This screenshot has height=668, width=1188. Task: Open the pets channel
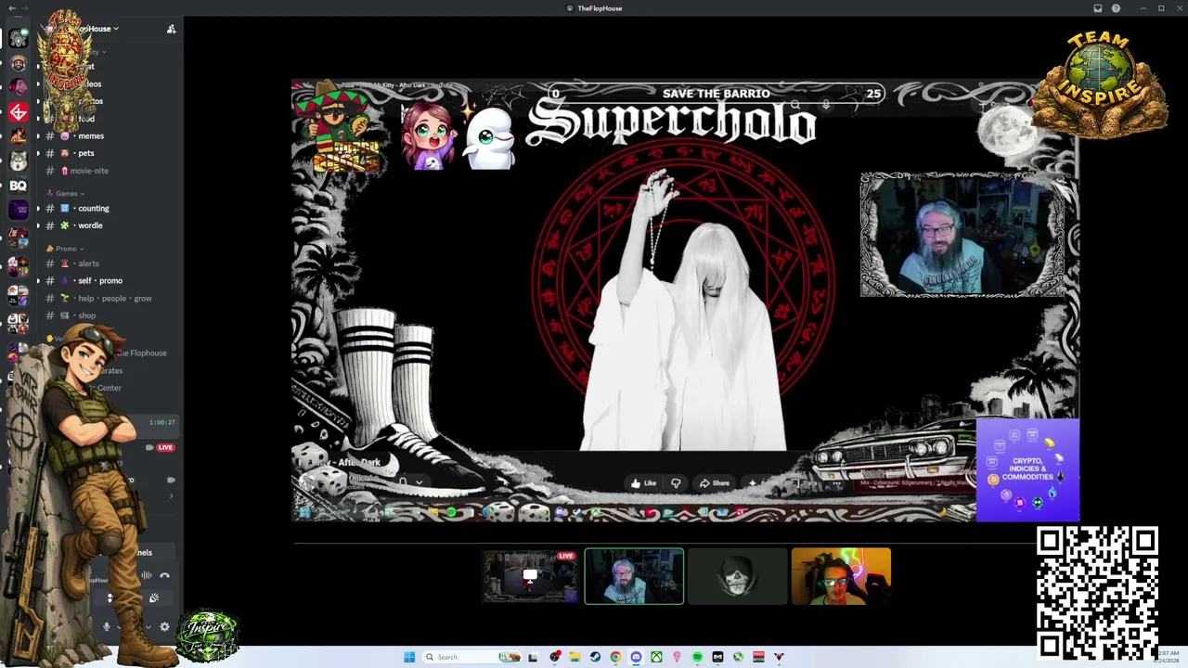(x=86, y=153)
